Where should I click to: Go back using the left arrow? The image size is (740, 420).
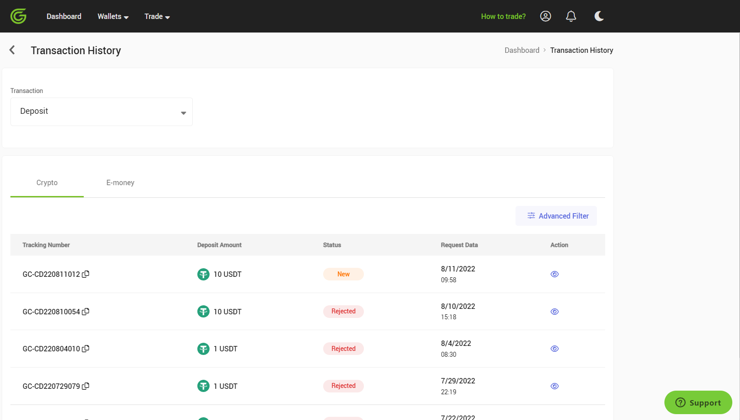coord(12,50)
